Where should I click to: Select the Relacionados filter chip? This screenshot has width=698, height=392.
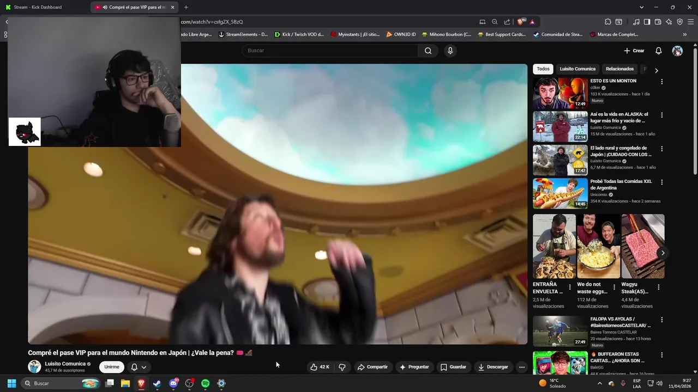coord(619,69)
